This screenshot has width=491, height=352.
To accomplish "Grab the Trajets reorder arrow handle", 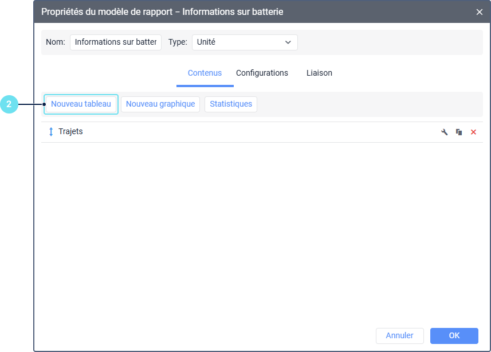I will click(x=51, y=132).
